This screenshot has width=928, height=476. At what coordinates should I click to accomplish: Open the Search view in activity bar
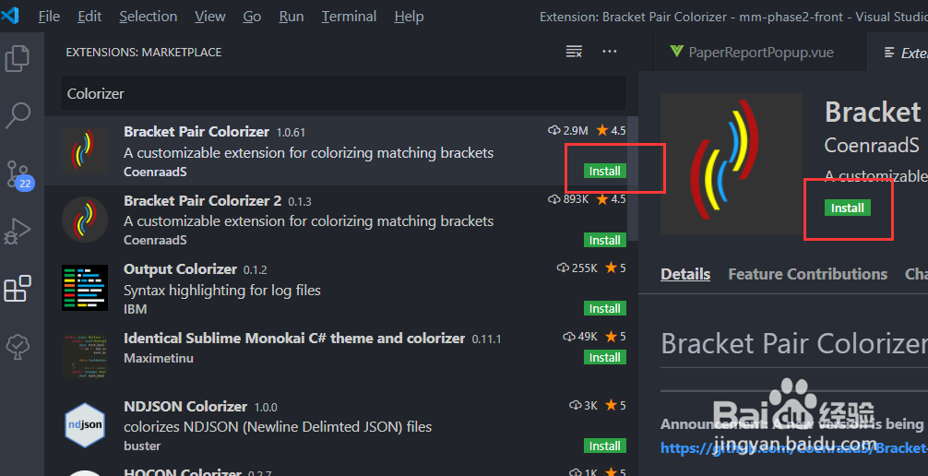tap(18, 115)
